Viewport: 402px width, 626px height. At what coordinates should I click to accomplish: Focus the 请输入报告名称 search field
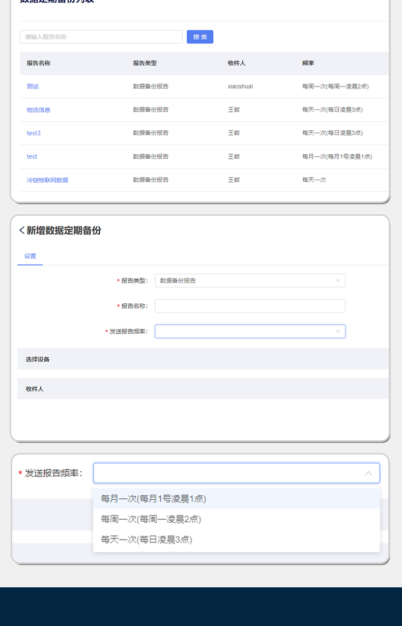point(101,37)
